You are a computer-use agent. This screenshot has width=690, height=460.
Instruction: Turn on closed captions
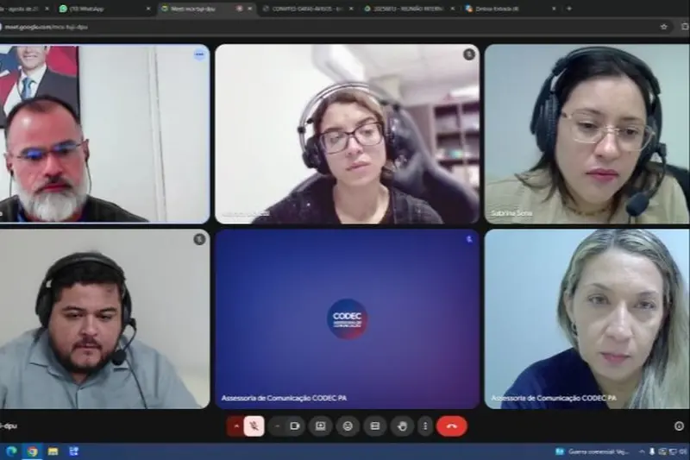point(374,425)
